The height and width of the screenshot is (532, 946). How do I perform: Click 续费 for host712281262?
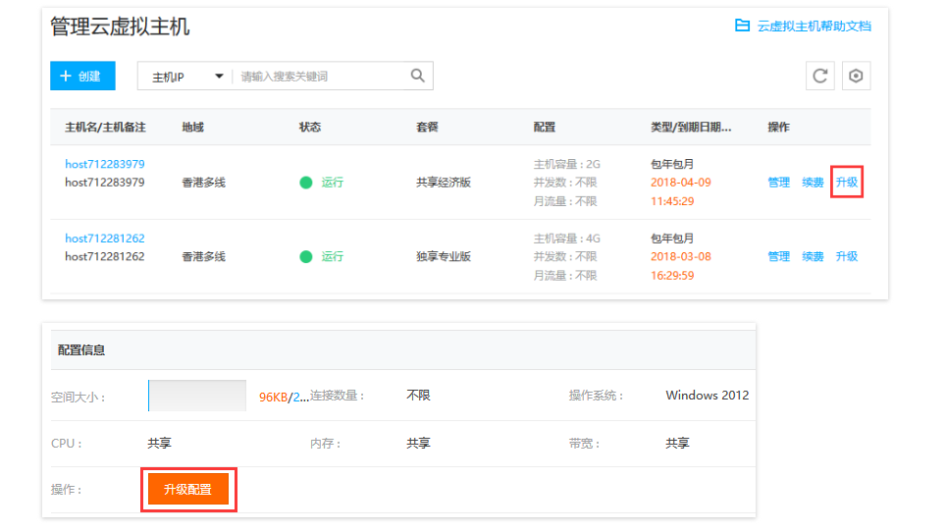click(x=813, y=256)
